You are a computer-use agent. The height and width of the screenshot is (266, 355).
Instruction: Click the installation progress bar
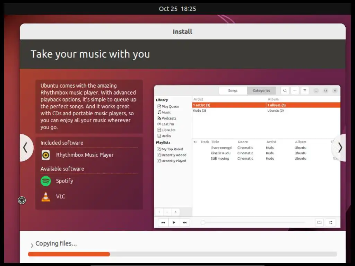click(182, 254)
